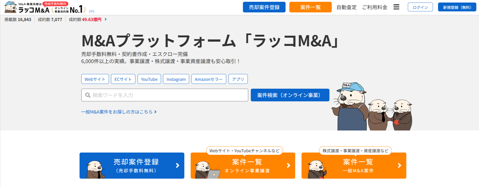Select the Instagram category tag
The image size is (479, 187).
click(x=176, y=79)
